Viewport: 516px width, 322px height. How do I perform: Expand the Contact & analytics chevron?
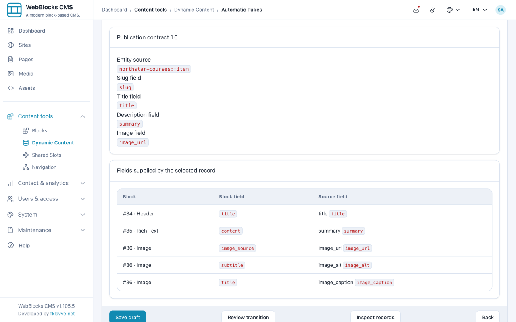coord(83,183)
